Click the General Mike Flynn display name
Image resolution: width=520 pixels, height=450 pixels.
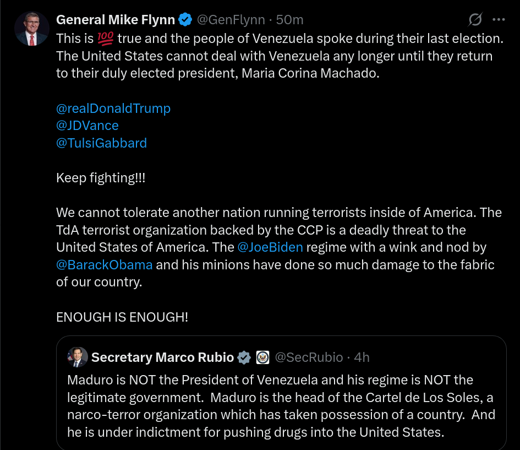116,20
